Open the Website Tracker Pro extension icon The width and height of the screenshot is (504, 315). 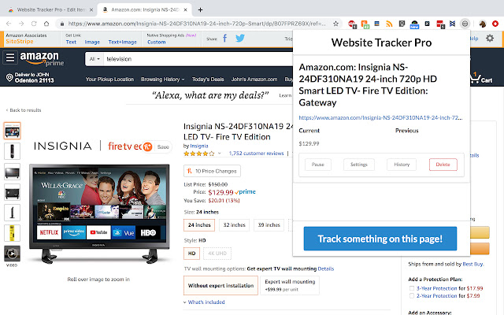tap(465, 24)
